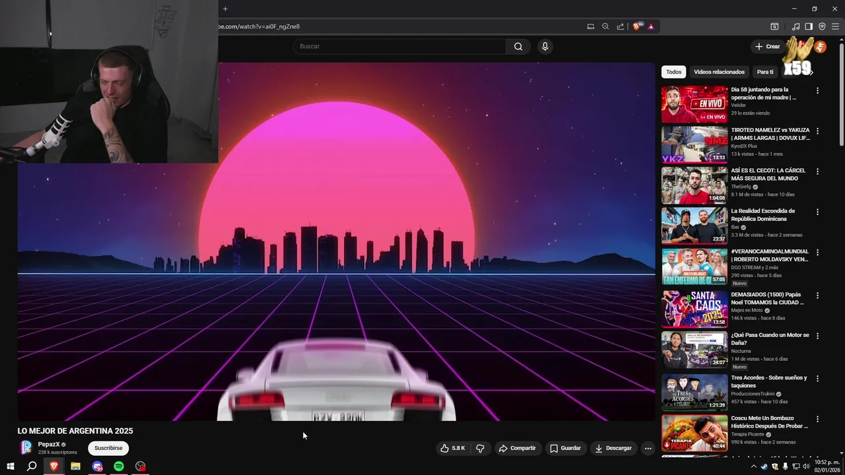Click Brave browser icon in taskbar
Image resolution: width=845 pixels, height=475 pixels.
click(x=54, y=466)
